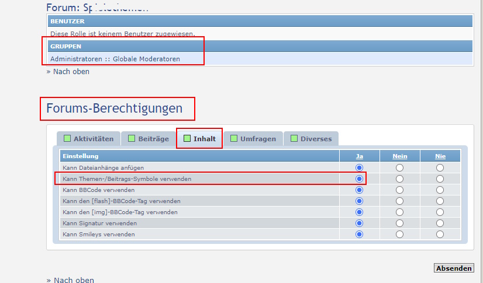Image resolution: width=483 pixels, height=283 pixels.
Task: Choose Nein for "Kann Smileys verwenden"
Action: [x=399, y=235]
